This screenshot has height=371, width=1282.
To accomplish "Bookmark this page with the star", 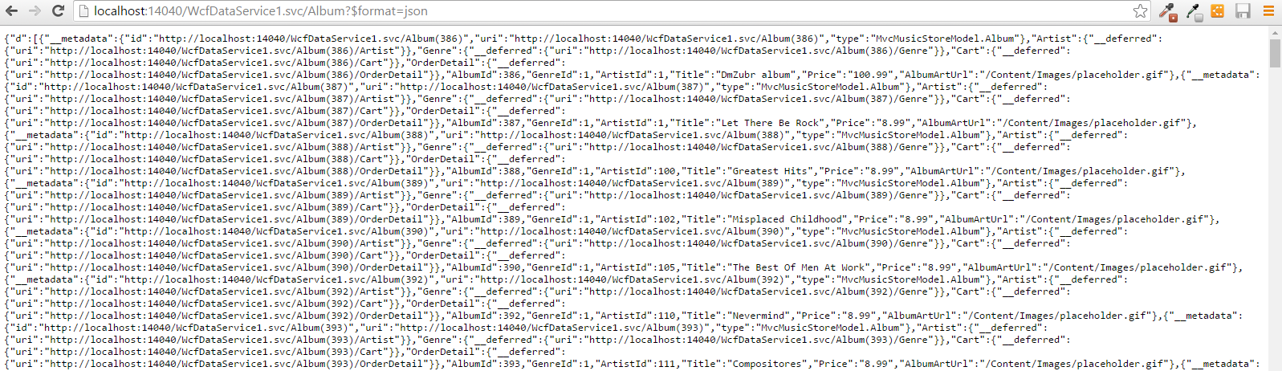I will [x=1140, y=11].
